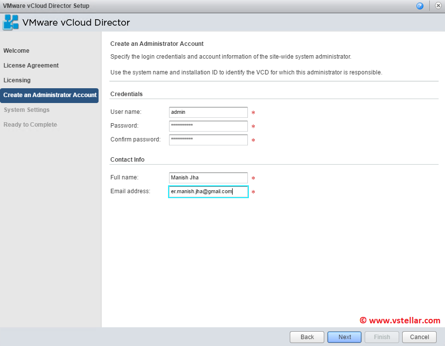Click the Finish button

[x=382, y=337]
